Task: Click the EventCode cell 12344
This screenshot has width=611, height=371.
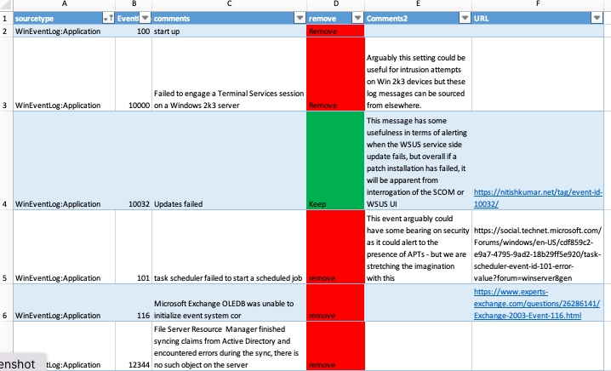Action: tap(134, 346)
